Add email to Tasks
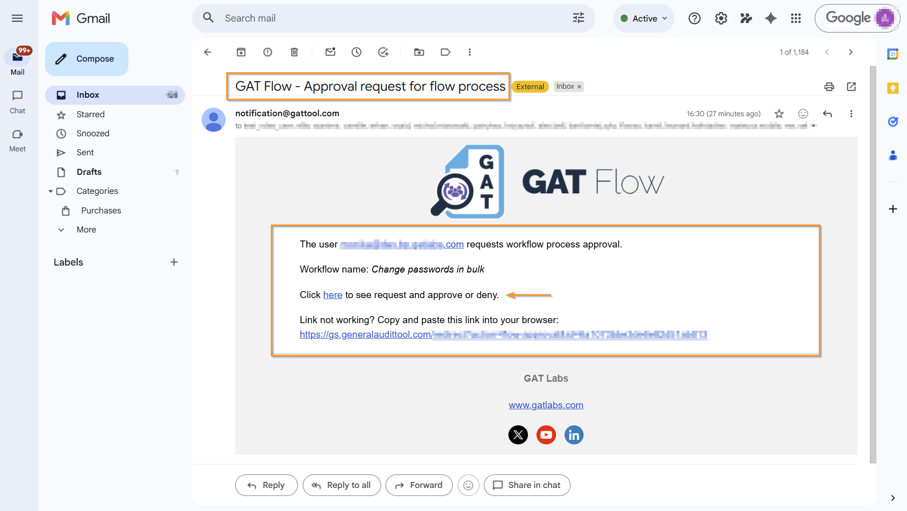Image resolution: width=907 pixels, height=511 pixels. [x=384, y=52]
